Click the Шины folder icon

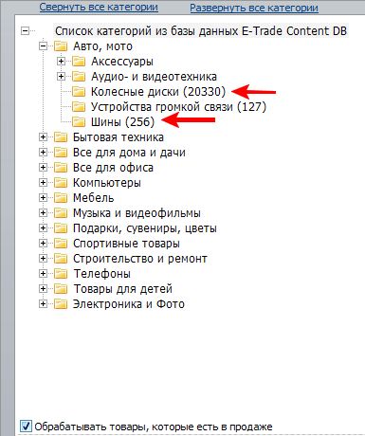[x=79, y=122]
